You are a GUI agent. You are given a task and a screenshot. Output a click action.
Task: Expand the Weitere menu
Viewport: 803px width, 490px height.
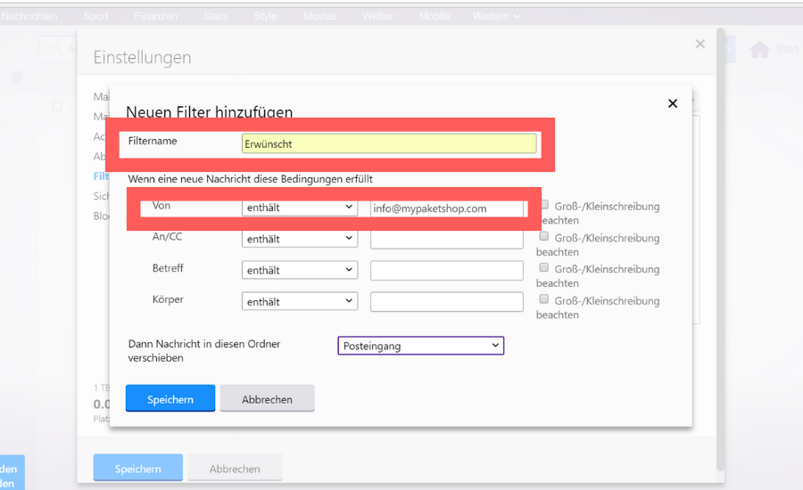click(496, 16)
